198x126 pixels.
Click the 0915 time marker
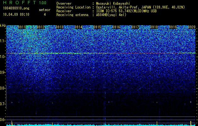[x=97, y=27]
